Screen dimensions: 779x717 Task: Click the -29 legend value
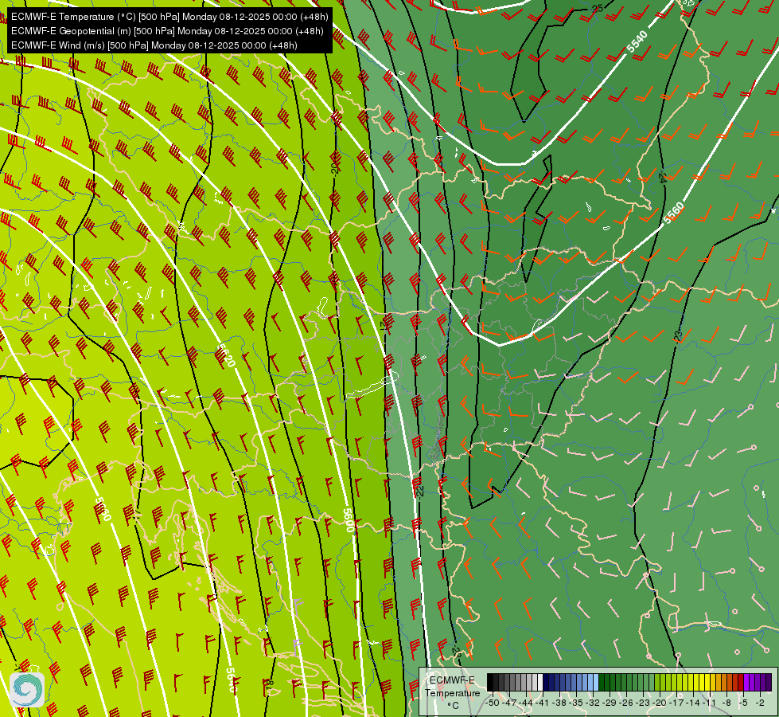[x=610, y=703]
